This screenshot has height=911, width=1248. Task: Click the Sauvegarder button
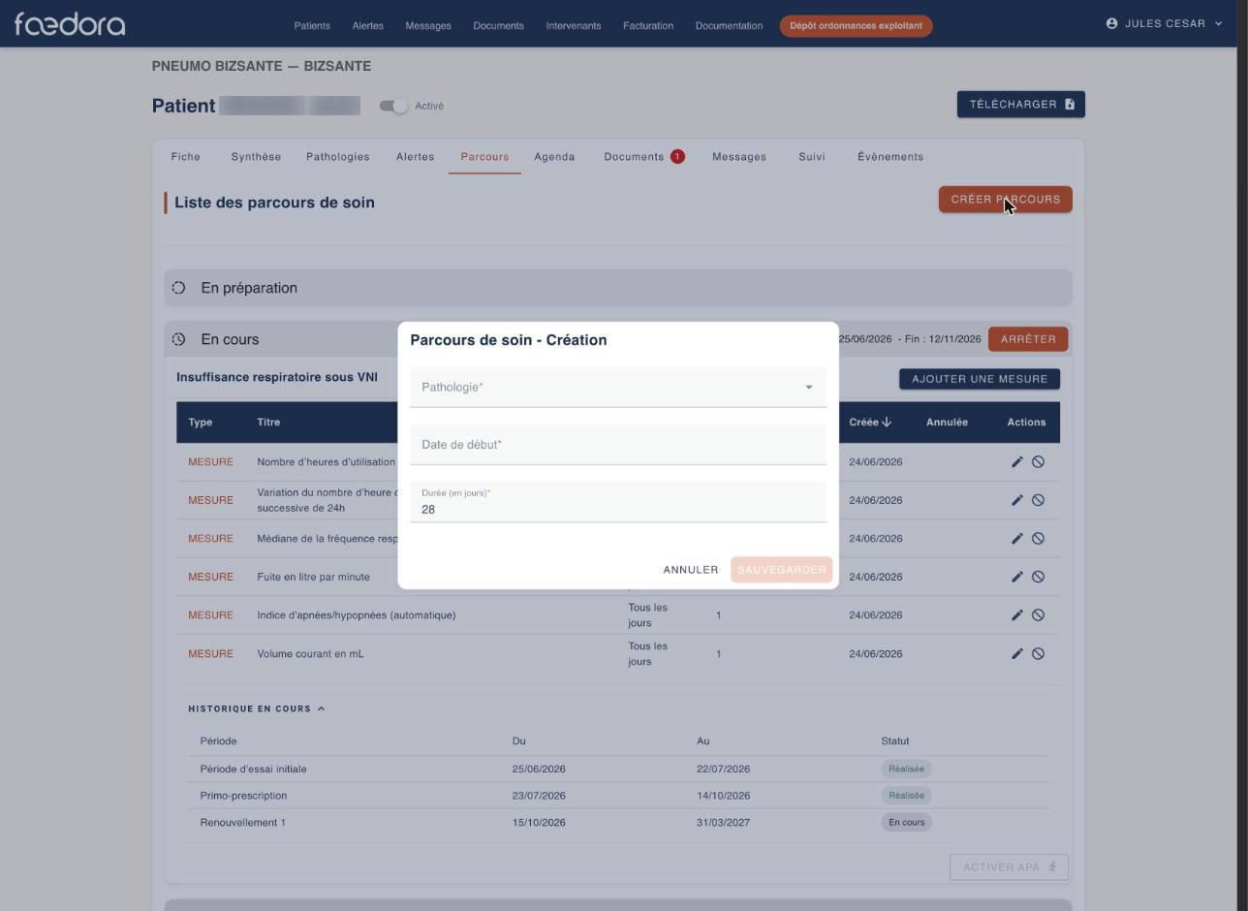(782, 570)
